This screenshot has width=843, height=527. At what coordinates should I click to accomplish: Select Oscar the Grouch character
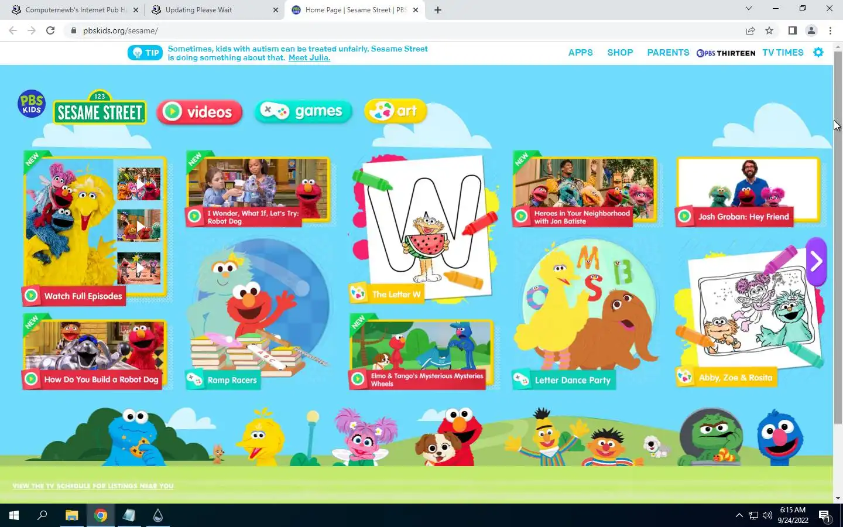tap(711, 437)
